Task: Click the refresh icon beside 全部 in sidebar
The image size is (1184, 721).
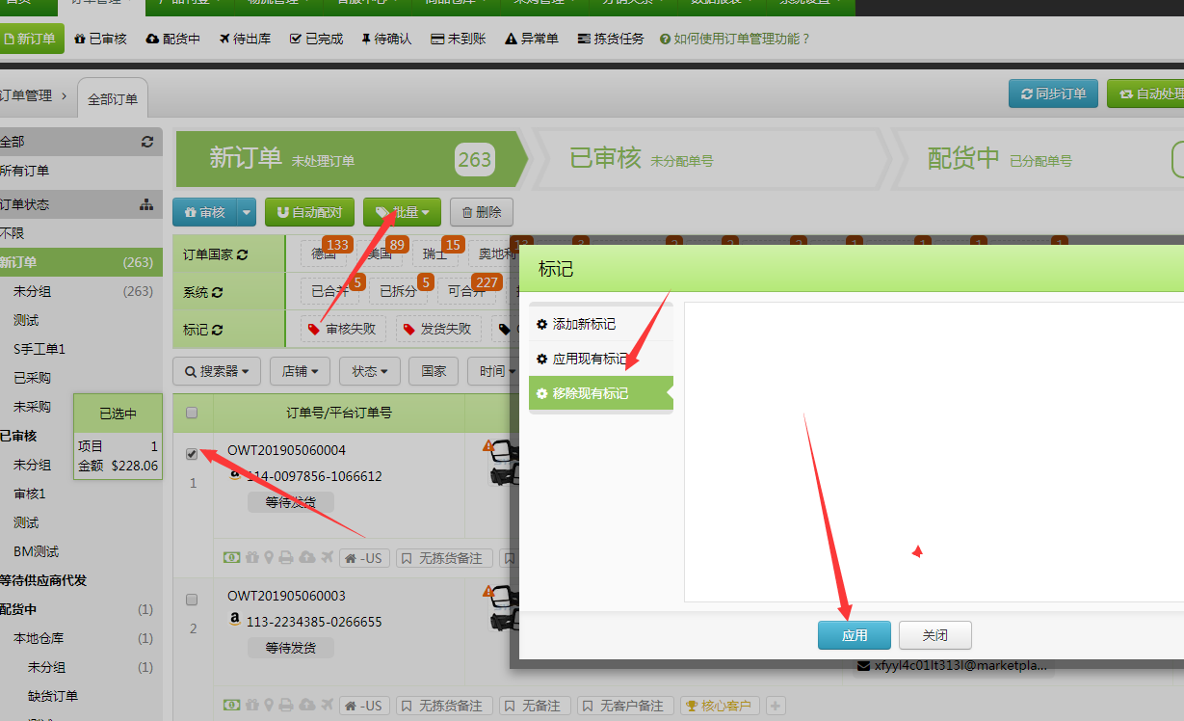Action: pos(147,142)
